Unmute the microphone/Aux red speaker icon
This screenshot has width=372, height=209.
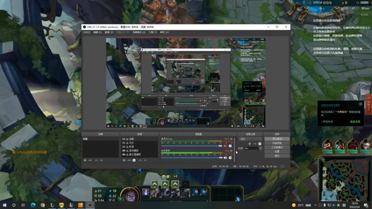225,146
